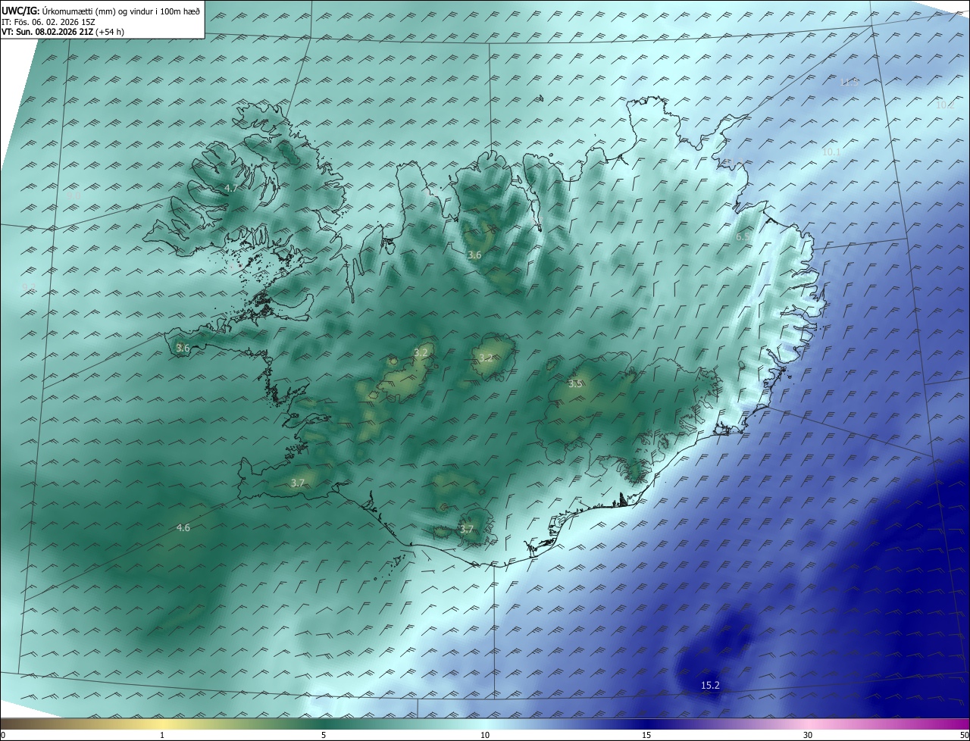Image resolution: width=970 pixels, height=741 pixels.
Task: Click the 3.7 value on the Reykjanes peninsula
Action: coord(298,483)
